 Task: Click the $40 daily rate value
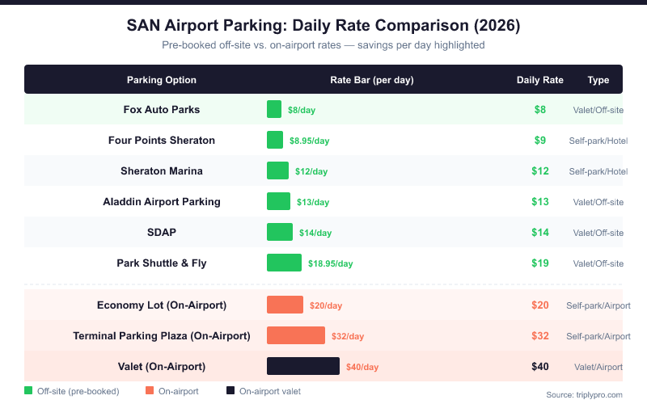click(540, 366)
